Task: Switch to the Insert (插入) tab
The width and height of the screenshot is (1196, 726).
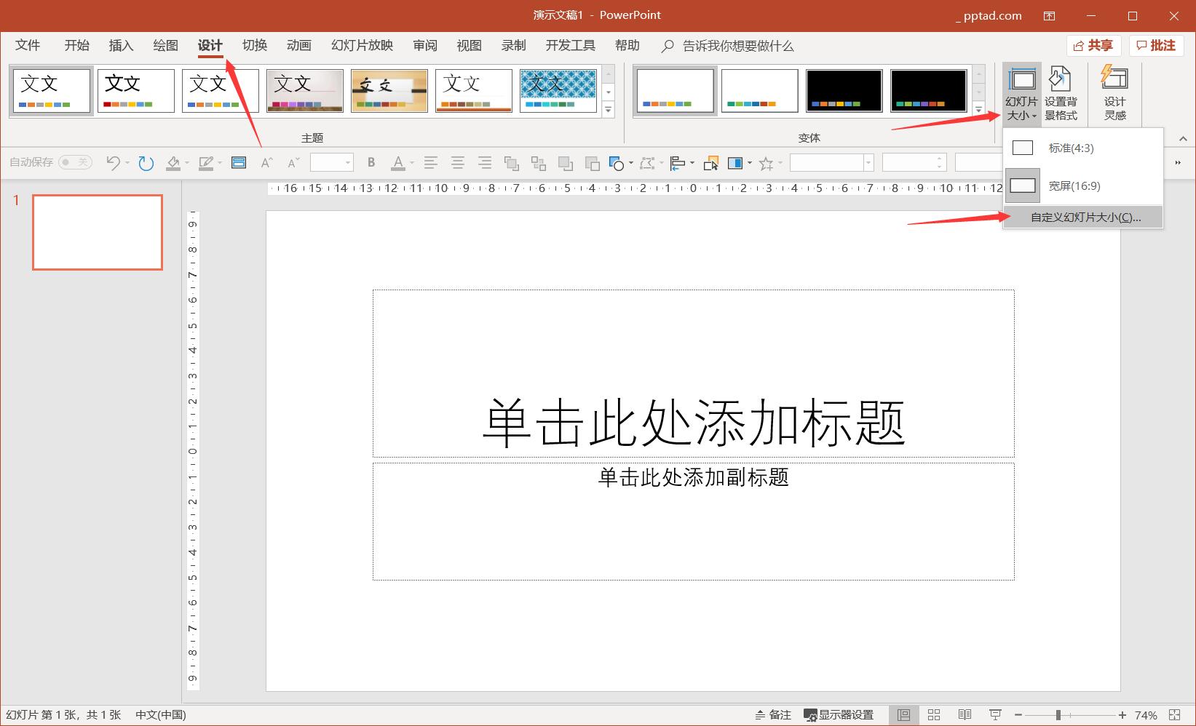Action: point(121,45)
